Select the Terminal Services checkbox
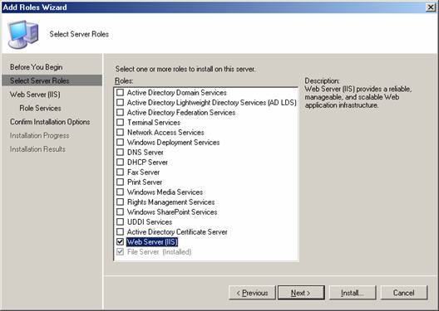 pos(120,122)
